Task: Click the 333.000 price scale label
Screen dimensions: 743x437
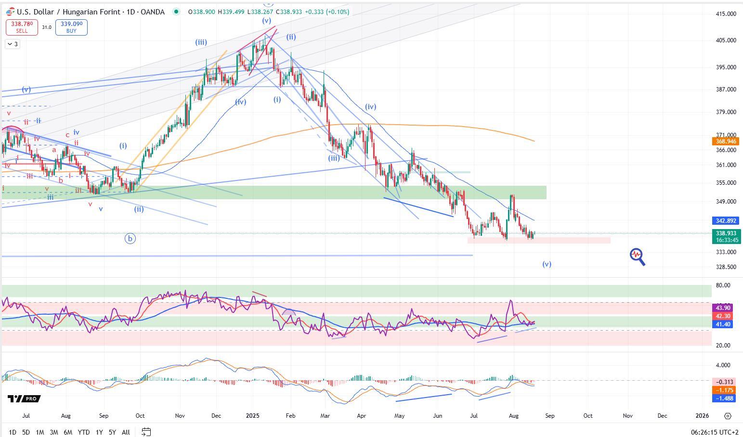Action: tap(726, 252)
